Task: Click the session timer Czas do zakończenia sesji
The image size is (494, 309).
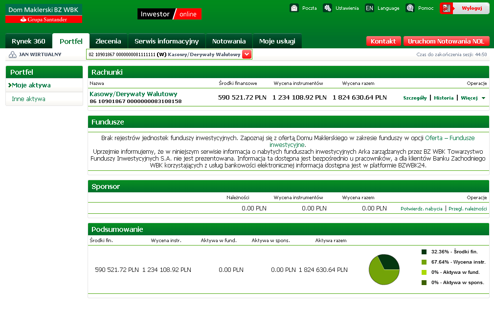Action: point(451,55)
